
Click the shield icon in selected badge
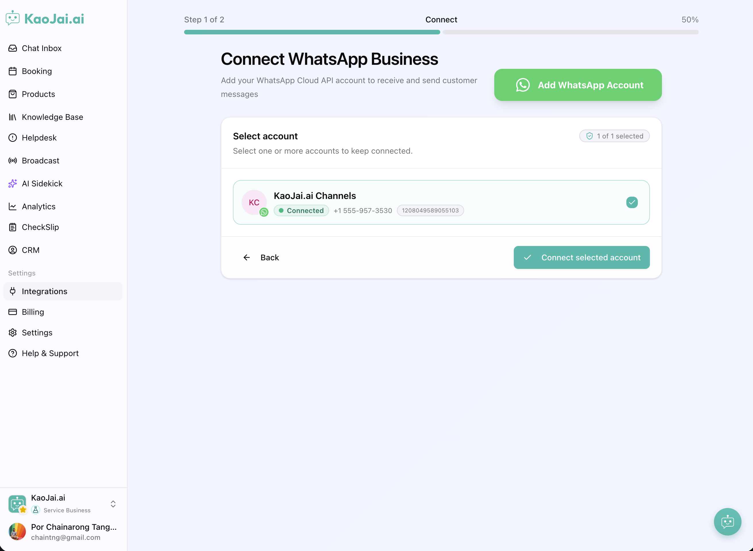[x=590, y=136]
